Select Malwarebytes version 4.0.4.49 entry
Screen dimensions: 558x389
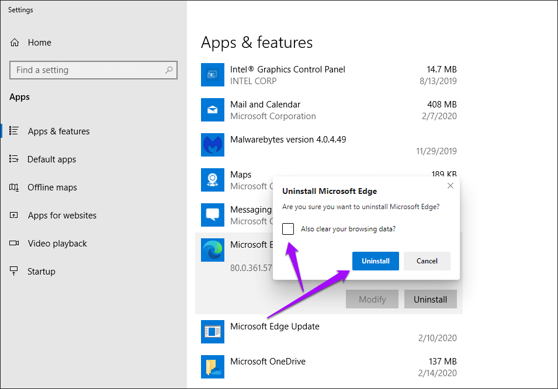[288, 140]
